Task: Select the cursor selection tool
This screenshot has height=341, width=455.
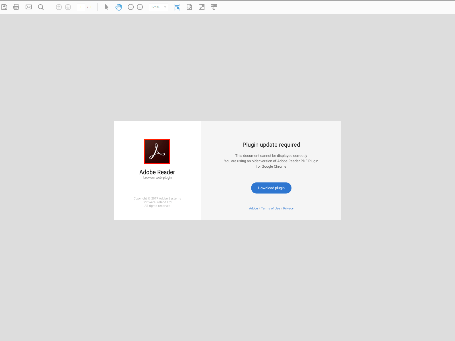Action: tap(106, 7)
